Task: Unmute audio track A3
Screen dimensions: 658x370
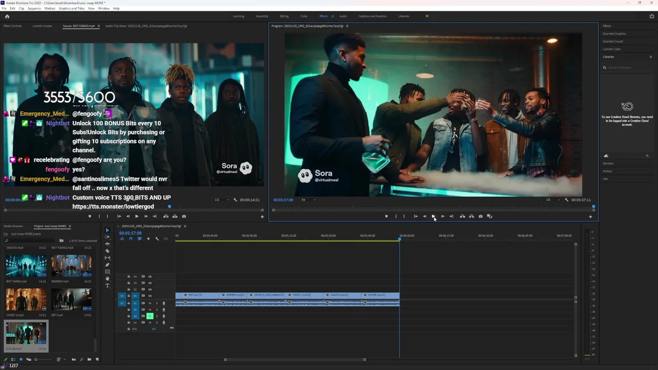Action: [150, 316]
